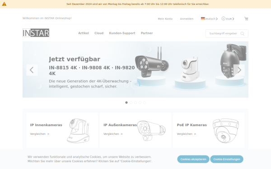The width and height of the screenshot is (271, 169).
Task: Click the PoE IP Kameras heading
Action: coord(192,125)
